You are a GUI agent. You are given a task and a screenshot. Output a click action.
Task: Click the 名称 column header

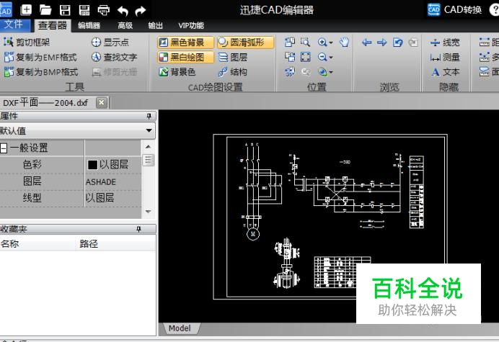tap(37, 244)
